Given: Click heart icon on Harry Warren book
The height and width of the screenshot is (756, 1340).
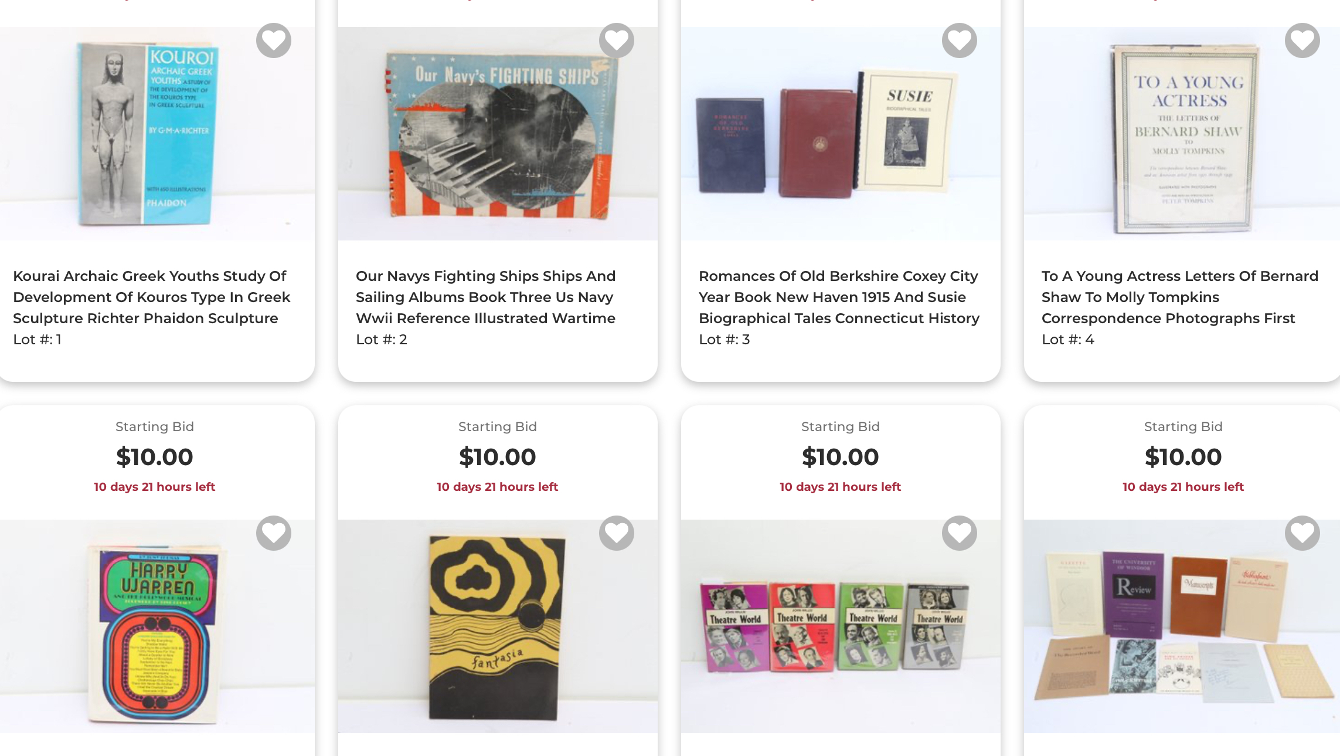Looking at the screenshot, I should click(274, 533).
